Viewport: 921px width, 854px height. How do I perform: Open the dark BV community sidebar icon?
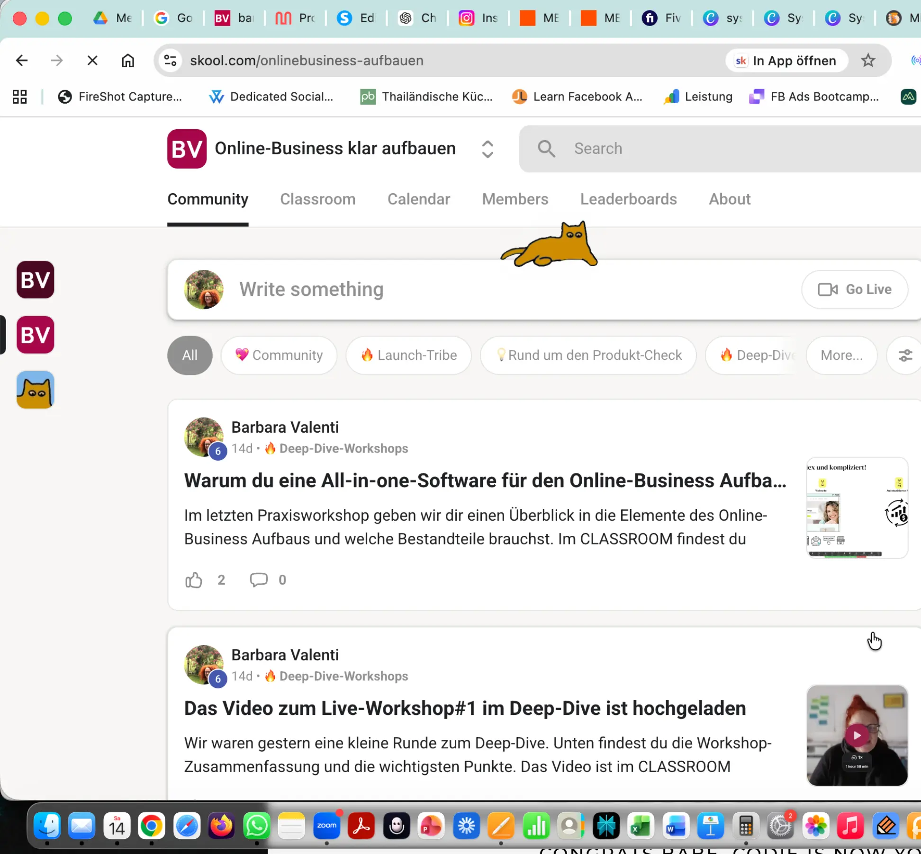pos(36,280)
